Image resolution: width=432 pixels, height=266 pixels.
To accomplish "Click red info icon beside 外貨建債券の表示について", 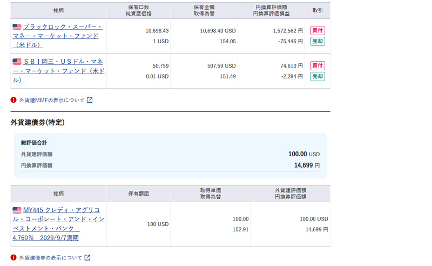I will (x=13, y=257).
